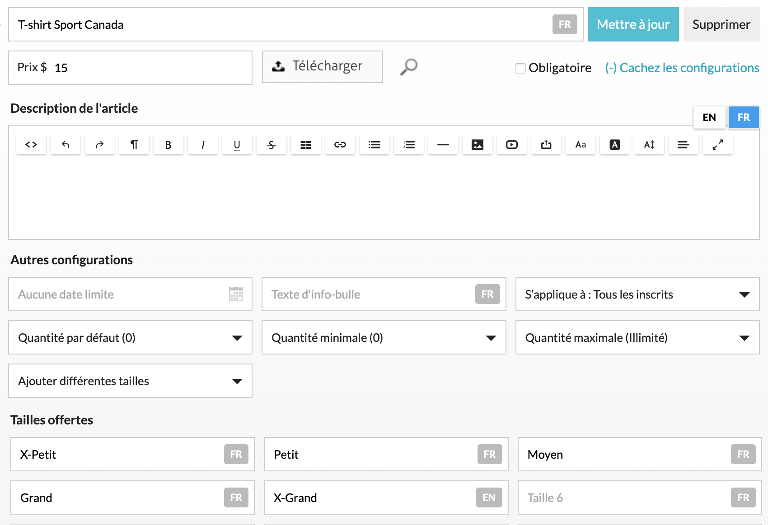Viewport: 768px width, 525px height.
Task: Check the Obligatoire checkbox
Action: 520,68
